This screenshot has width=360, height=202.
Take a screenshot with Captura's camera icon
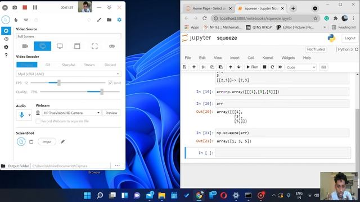[x=15, y=7]
